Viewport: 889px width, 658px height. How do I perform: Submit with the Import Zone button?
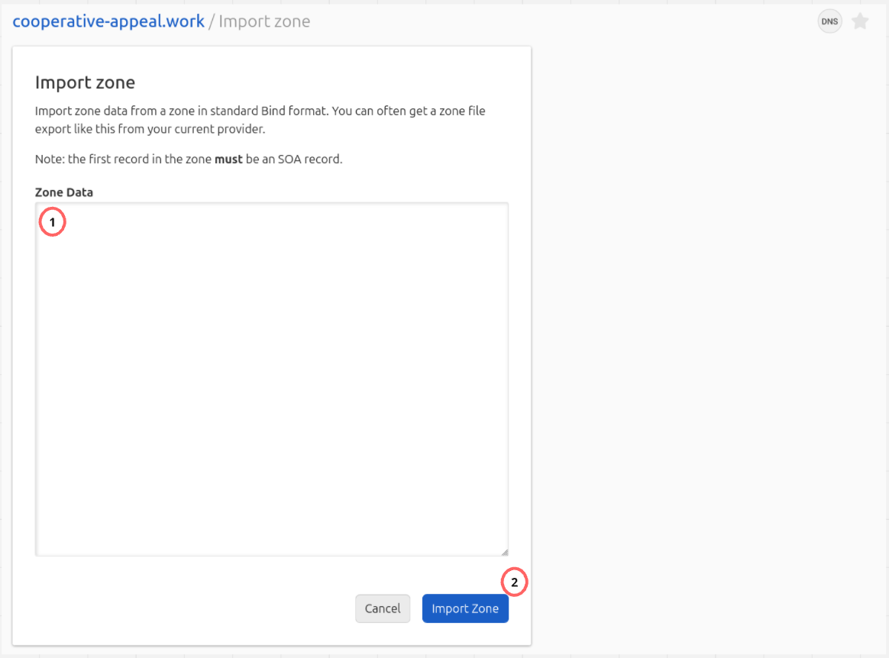pyautogui.click(x=465, y=608)
